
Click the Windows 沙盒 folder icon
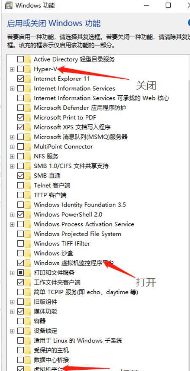point(28,253)
